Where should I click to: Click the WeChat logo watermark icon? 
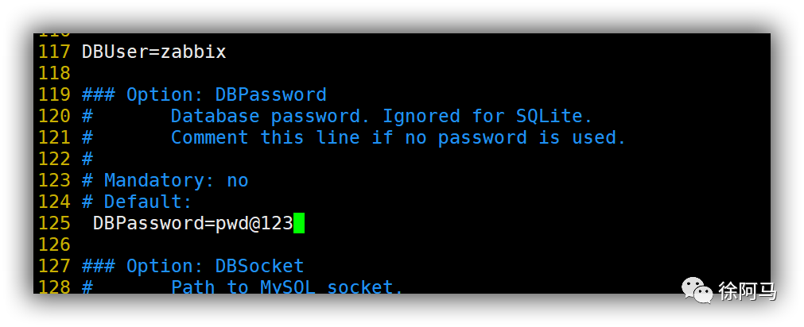point(699,292)
